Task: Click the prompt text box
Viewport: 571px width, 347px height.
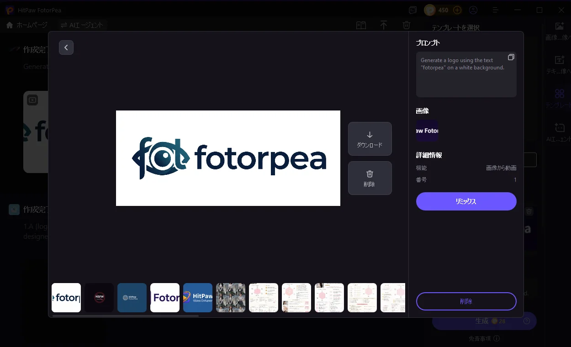Action: click(x=466, y=74)
